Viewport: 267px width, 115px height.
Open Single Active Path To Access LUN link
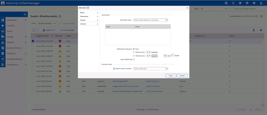pos(126,86)
